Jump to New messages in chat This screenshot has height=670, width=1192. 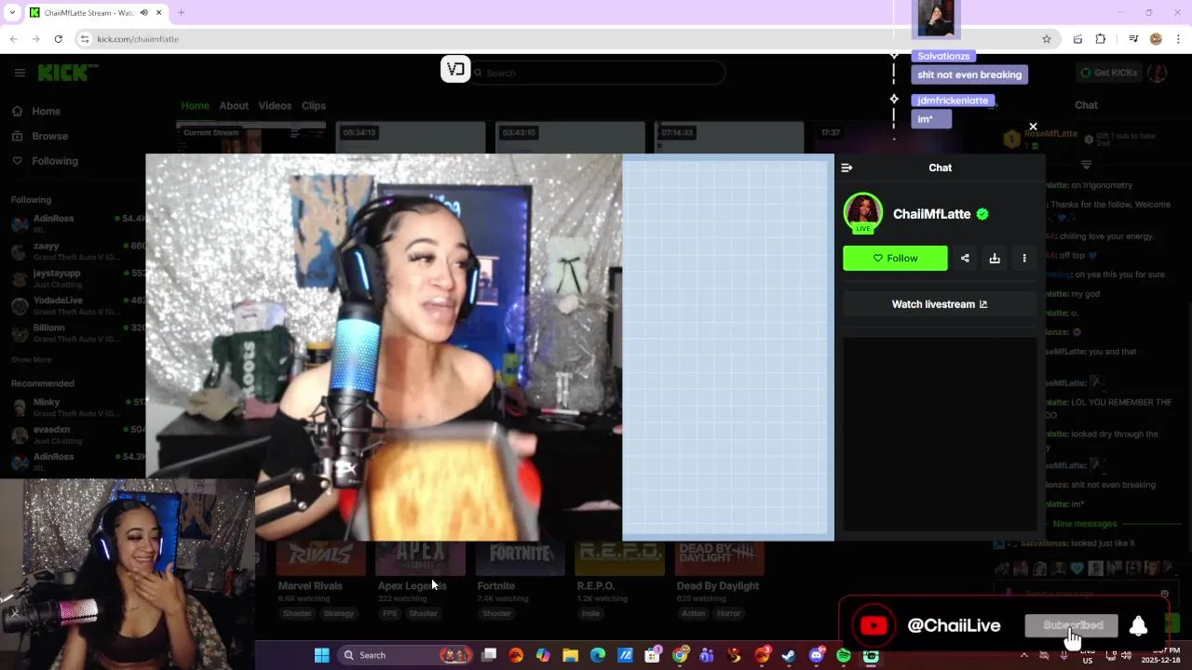click(x=1083, y=524)
